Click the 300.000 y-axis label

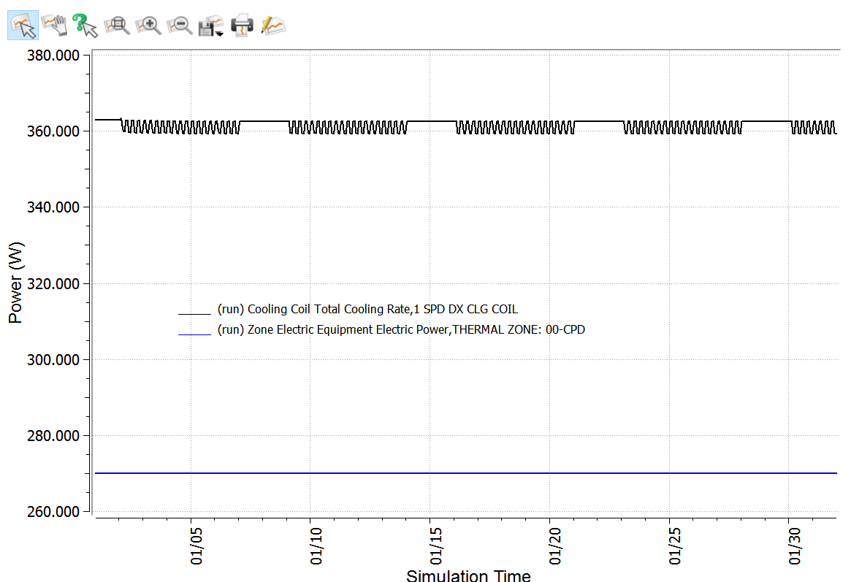(x=53, y=359)
